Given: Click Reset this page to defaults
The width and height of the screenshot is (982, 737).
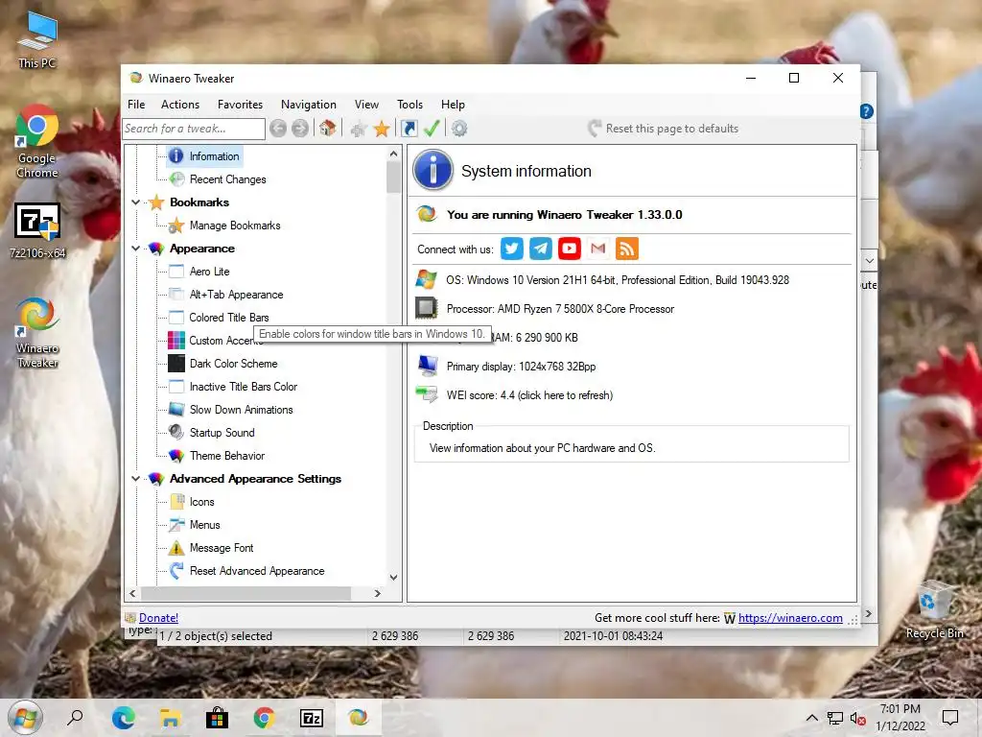Looking at the screenshot, I should [x=664, y=129].
